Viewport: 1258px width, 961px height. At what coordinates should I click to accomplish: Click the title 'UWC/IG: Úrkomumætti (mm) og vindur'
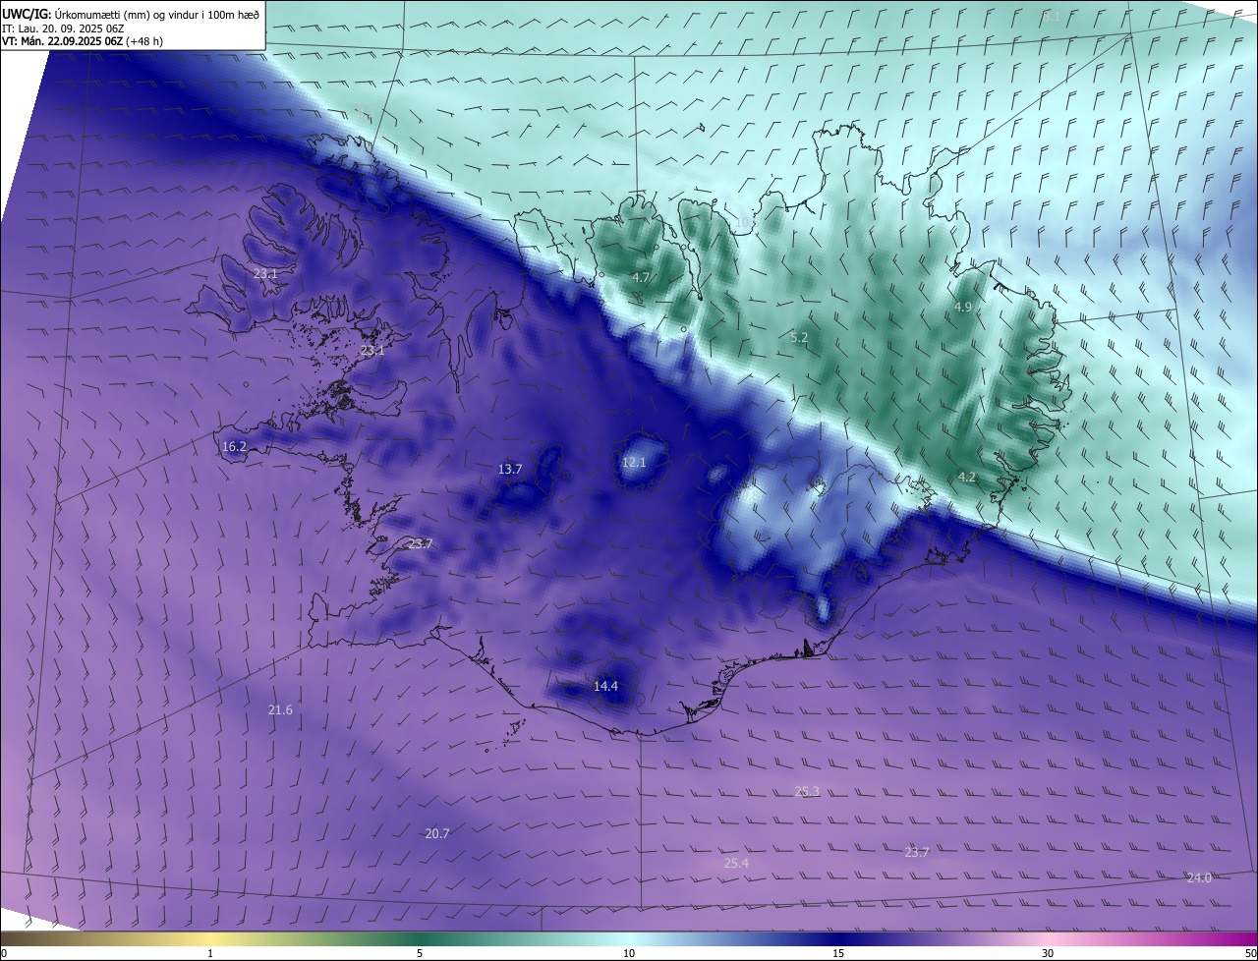tap(131, 13)
